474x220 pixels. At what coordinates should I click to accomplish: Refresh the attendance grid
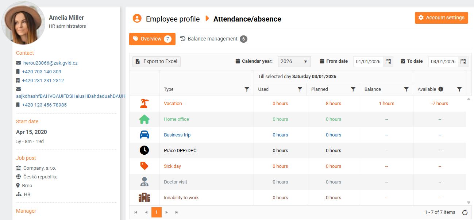(x=465, y=212)
